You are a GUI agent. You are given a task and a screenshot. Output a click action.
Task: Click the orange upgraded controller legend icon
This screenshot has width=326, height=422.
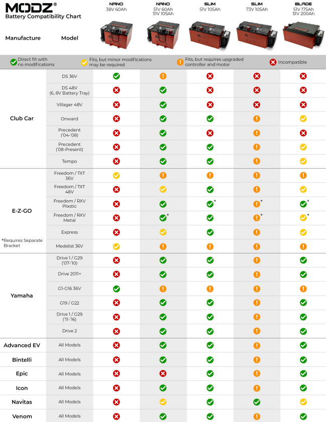point(180,62)
